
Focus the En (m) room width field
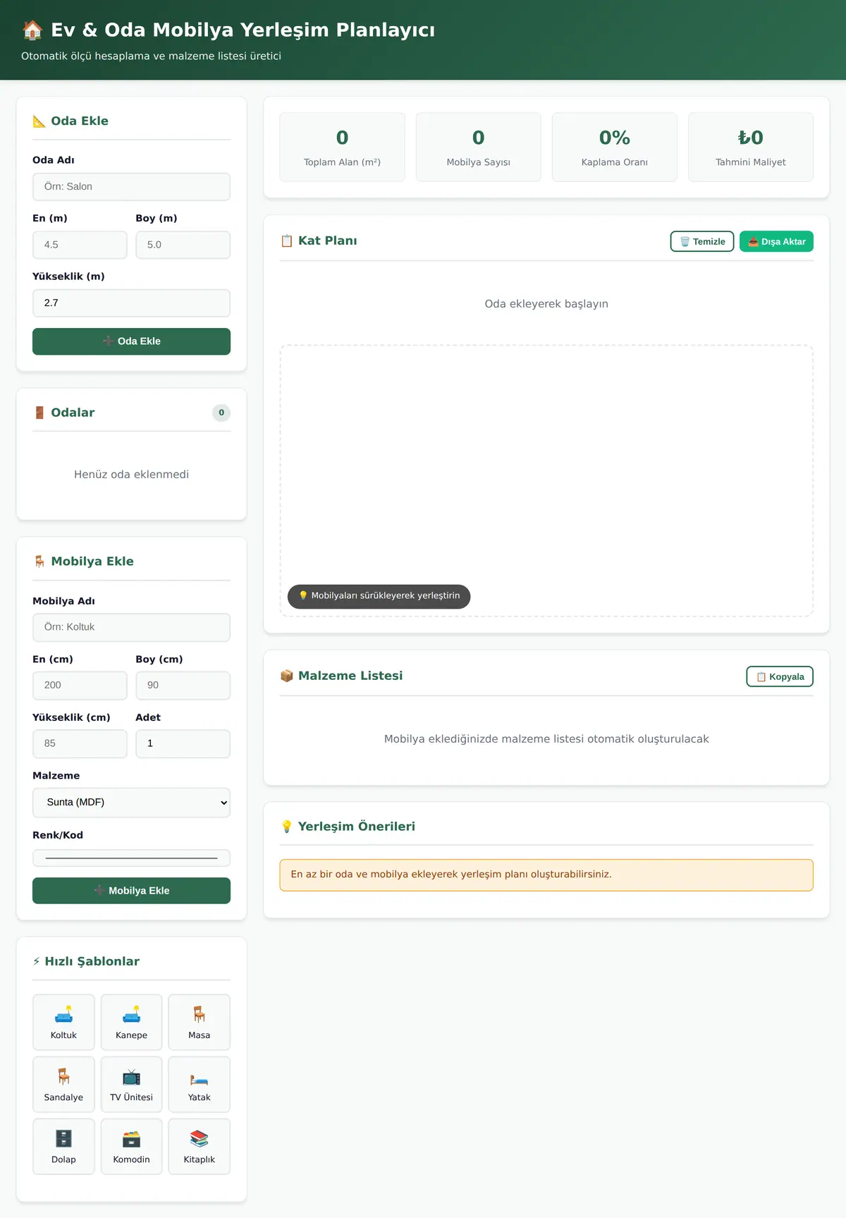pos(80,245)
